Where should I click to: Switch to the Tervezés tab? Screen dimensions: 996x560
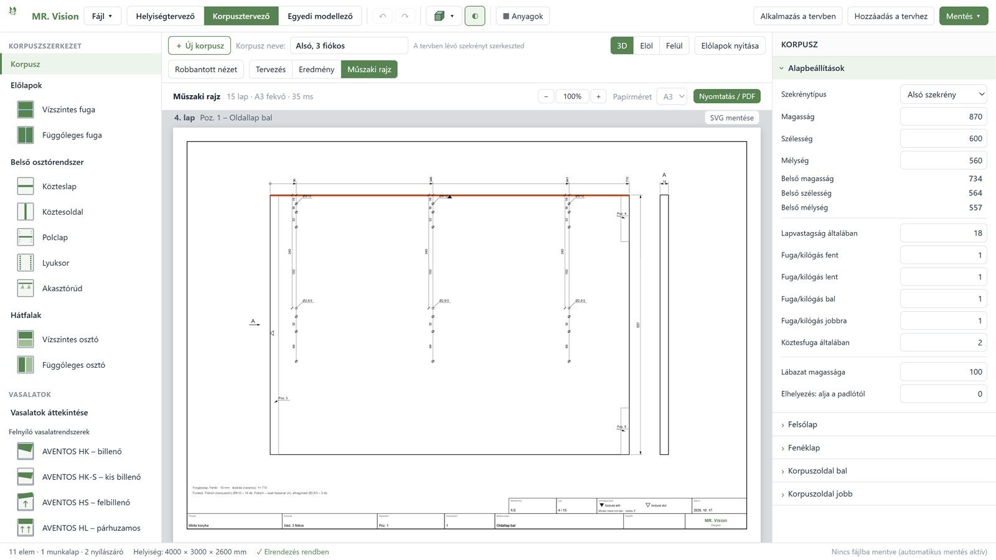click(271, 69)
